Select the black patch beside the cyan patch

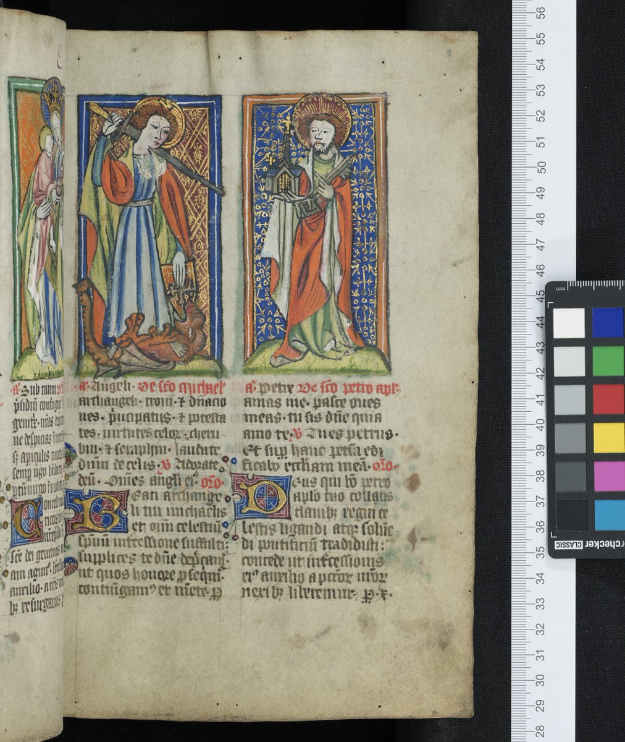(571, 515)
